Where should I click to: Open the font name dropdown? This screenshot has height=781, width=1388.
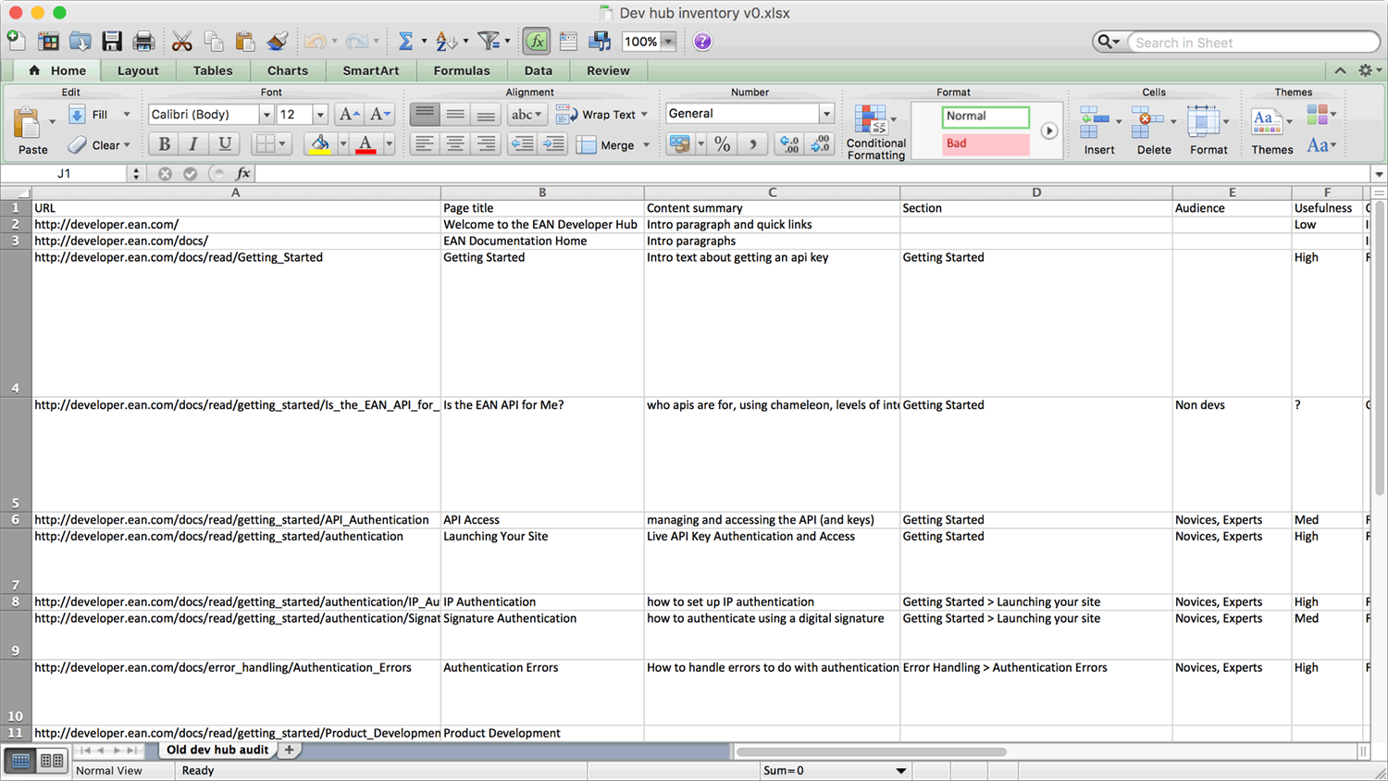point(266,115)
